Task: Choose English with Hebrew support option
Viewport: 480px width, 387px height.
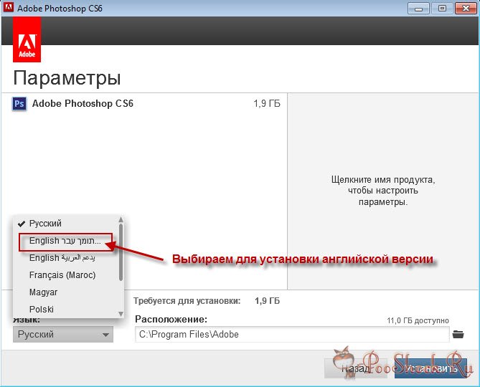Action: 66,242
